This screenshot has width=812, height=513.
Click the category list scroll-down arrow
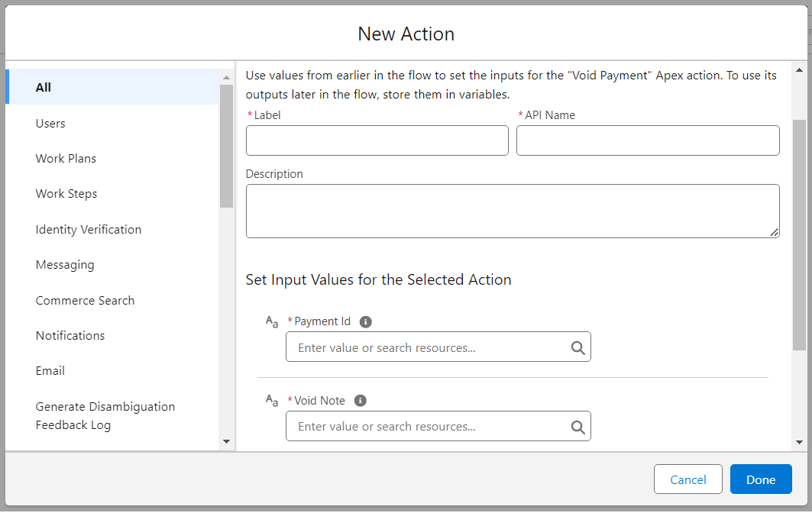pyautogui.click(x=226, y=441)
